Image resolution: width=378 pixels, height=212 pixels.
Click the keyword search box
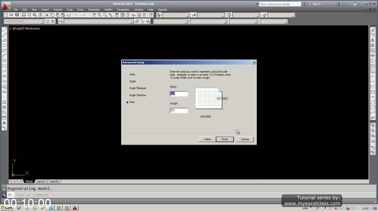(280, 4)
